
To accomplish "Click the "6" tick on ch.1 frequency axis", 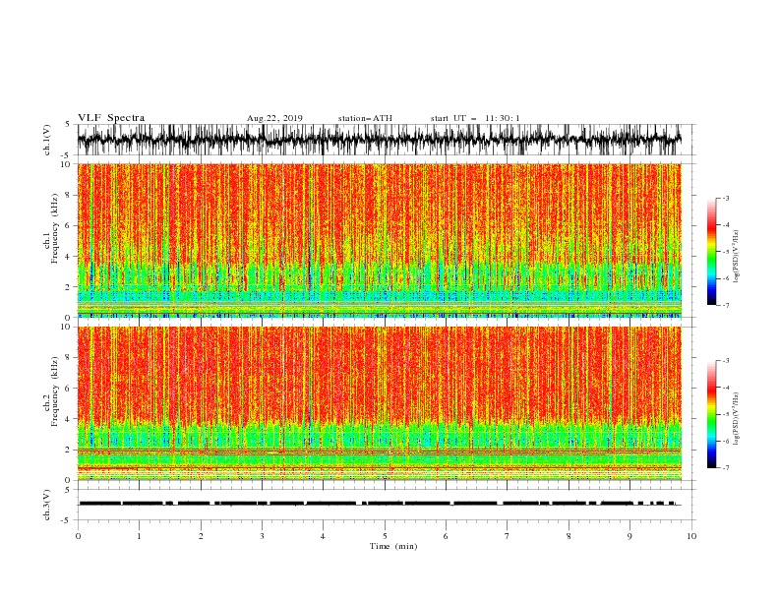I will pyautogui.click(x=68, y=226).
